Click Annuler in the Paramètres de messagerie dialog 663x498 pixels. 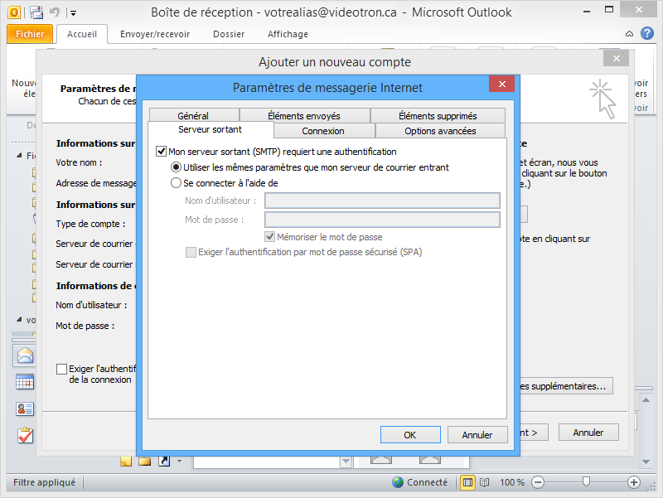coord(477,434)
